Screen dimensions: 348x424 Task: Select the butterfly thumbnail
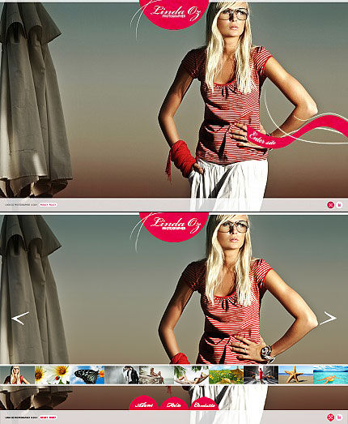click(x=87, y=375)
